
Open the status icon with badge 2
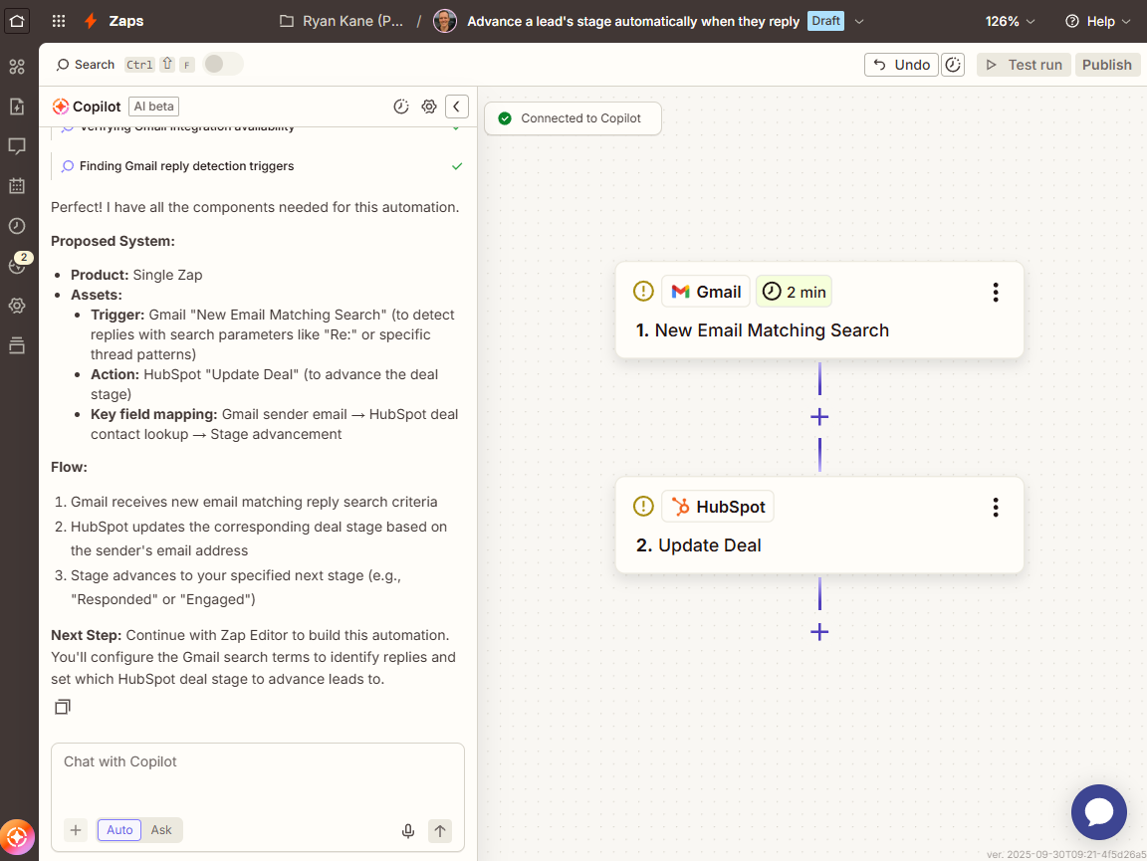[x=18, y=264]
